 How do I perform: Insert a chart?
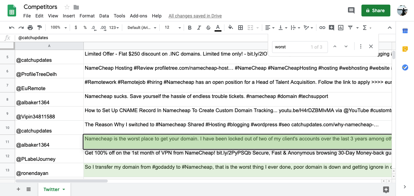(x=341, y=28)
